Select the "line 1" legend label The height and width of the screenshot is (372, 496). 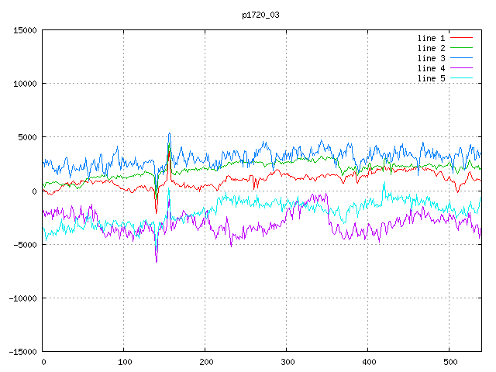coord(431,38)
